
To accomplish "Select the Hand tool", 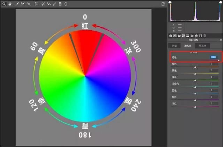I will pos(10,4).
